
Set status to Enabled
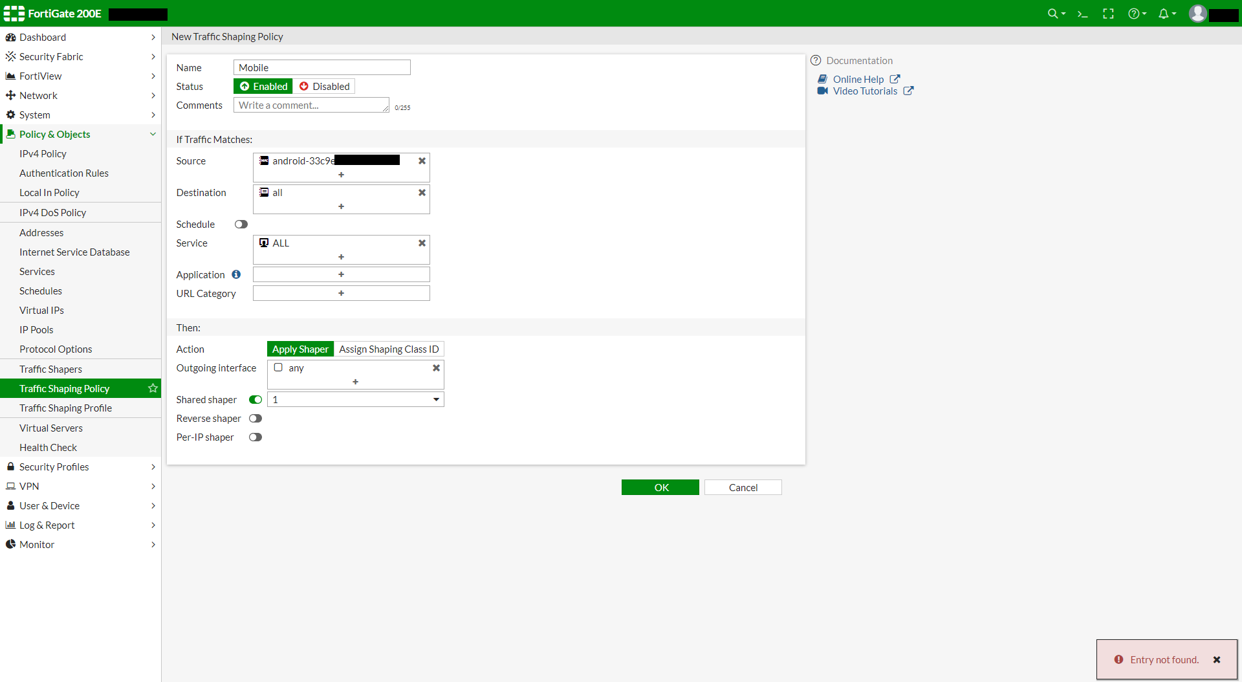click(x=263, y=86)
